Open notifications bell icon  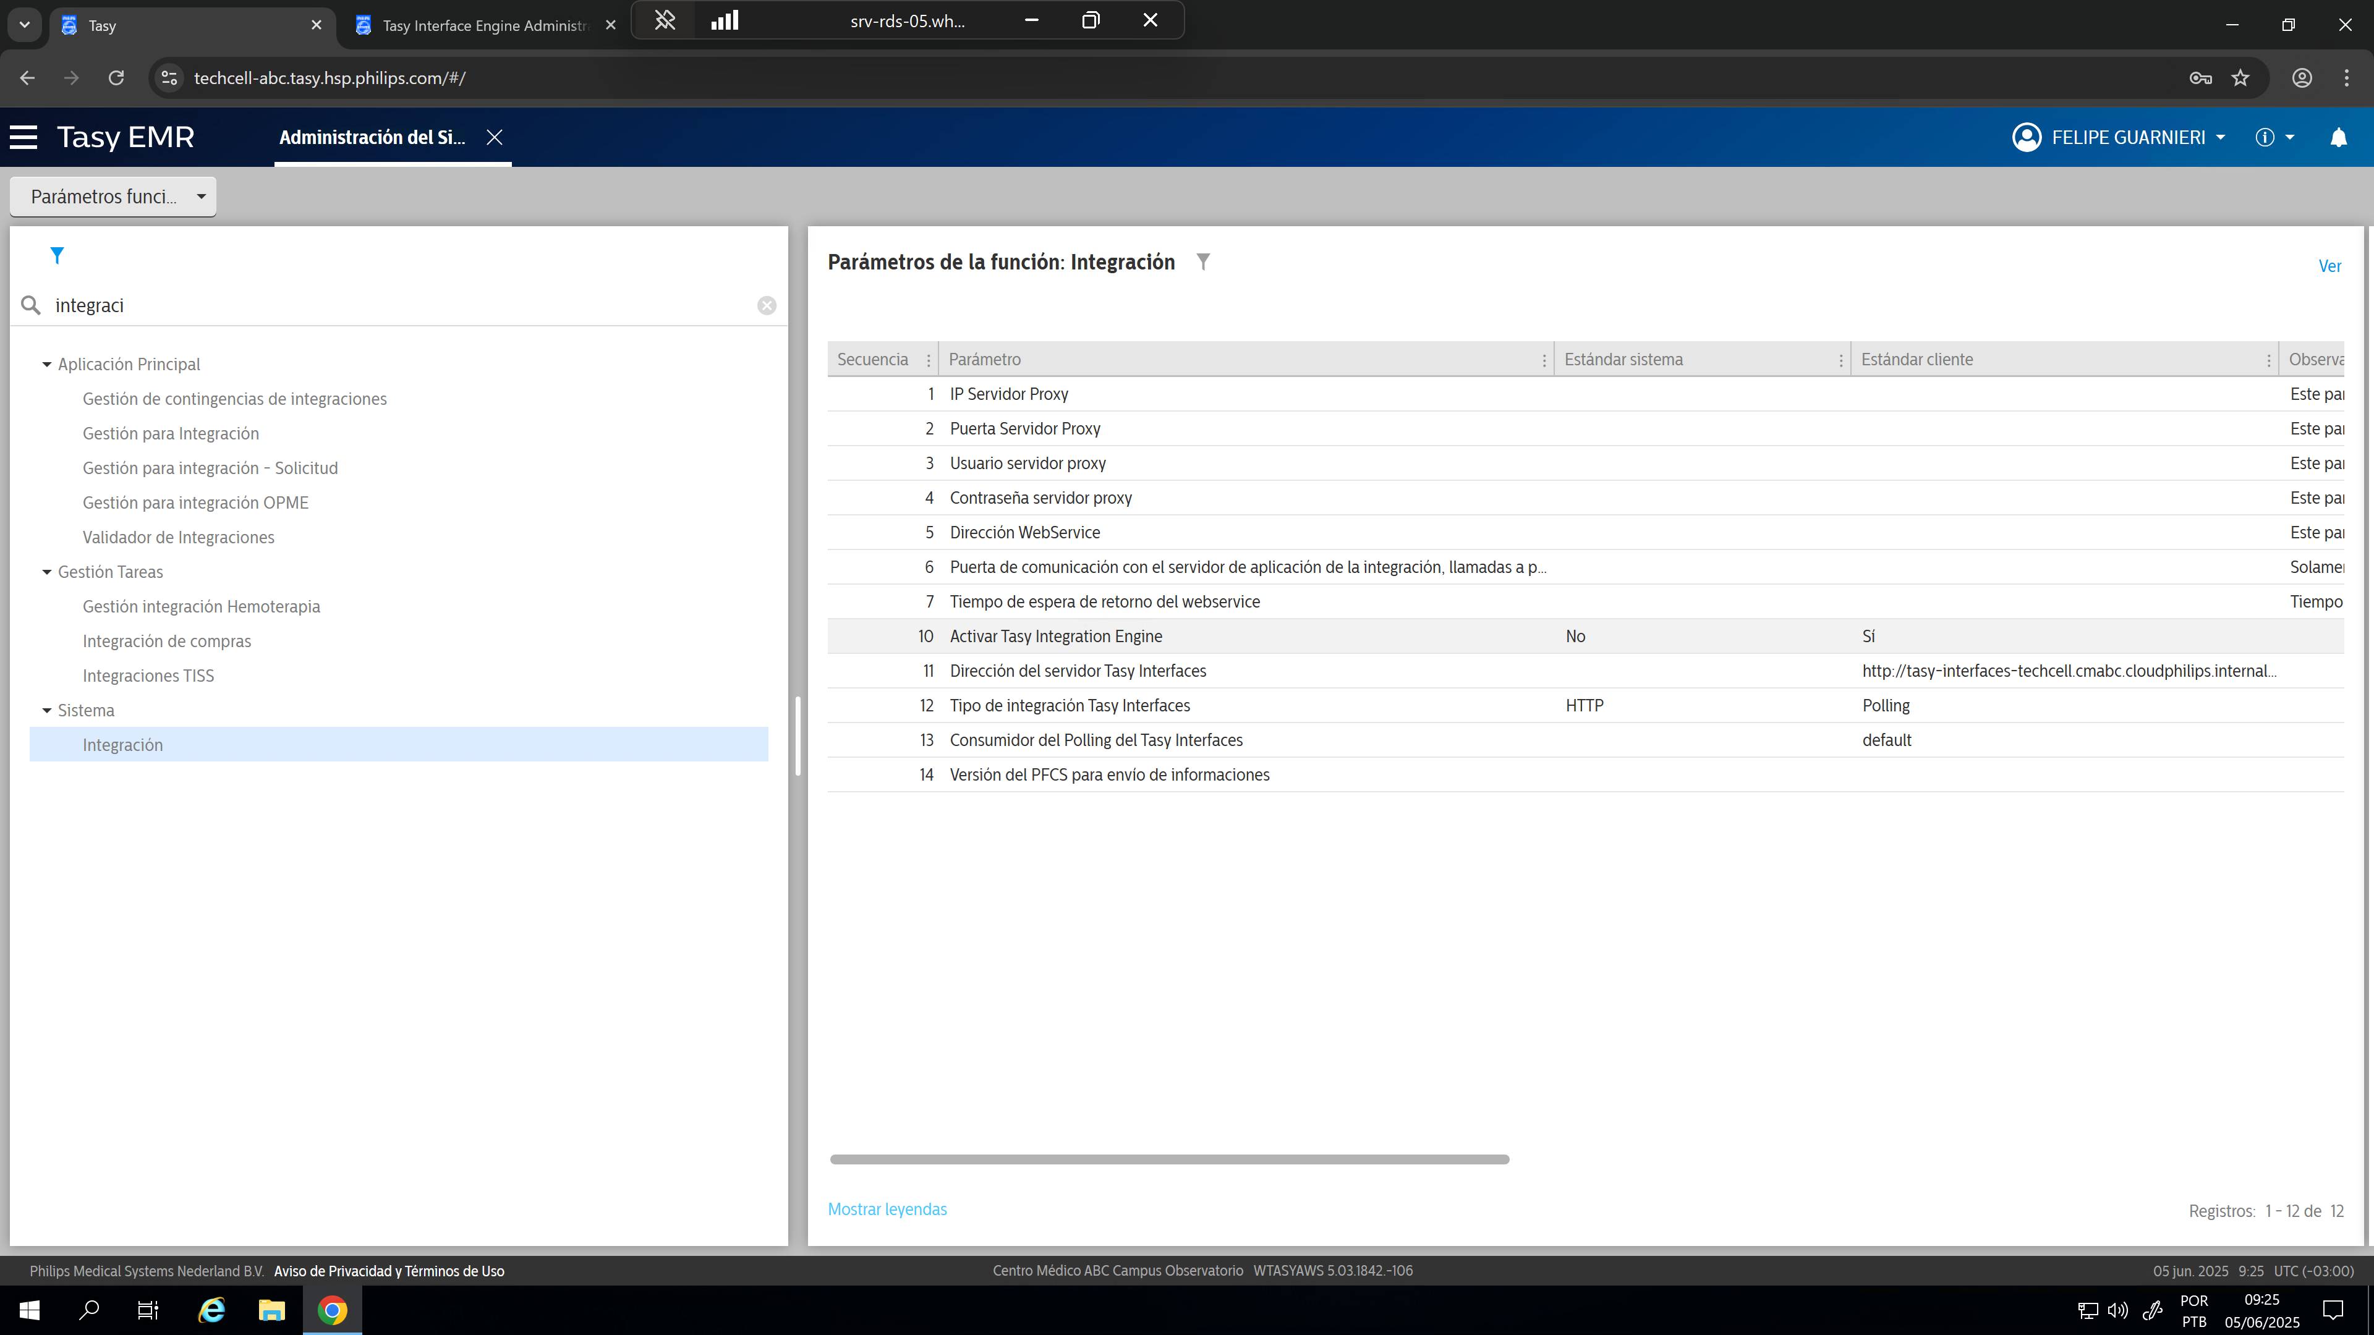tap(2338, 137)
